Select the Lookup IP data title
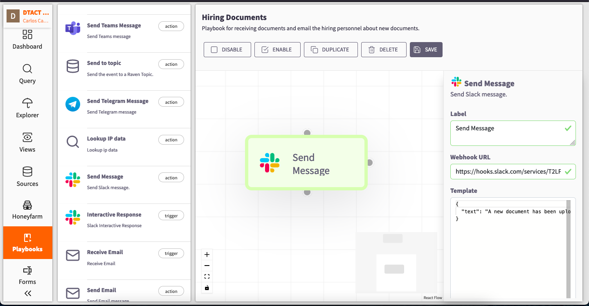Image resolution: width=589 pixels, height=306 pixels. coord(106,138)
